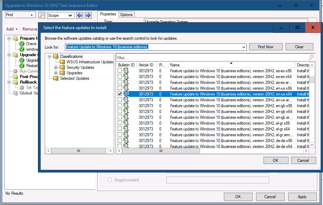Click the Upgrade group folder icon in task sequence

click(x=15, y=55)
